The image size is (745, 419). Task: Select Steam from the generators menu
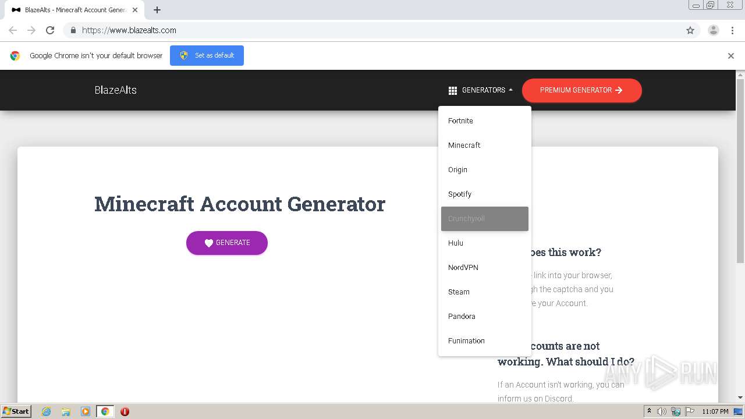point(484,292)
